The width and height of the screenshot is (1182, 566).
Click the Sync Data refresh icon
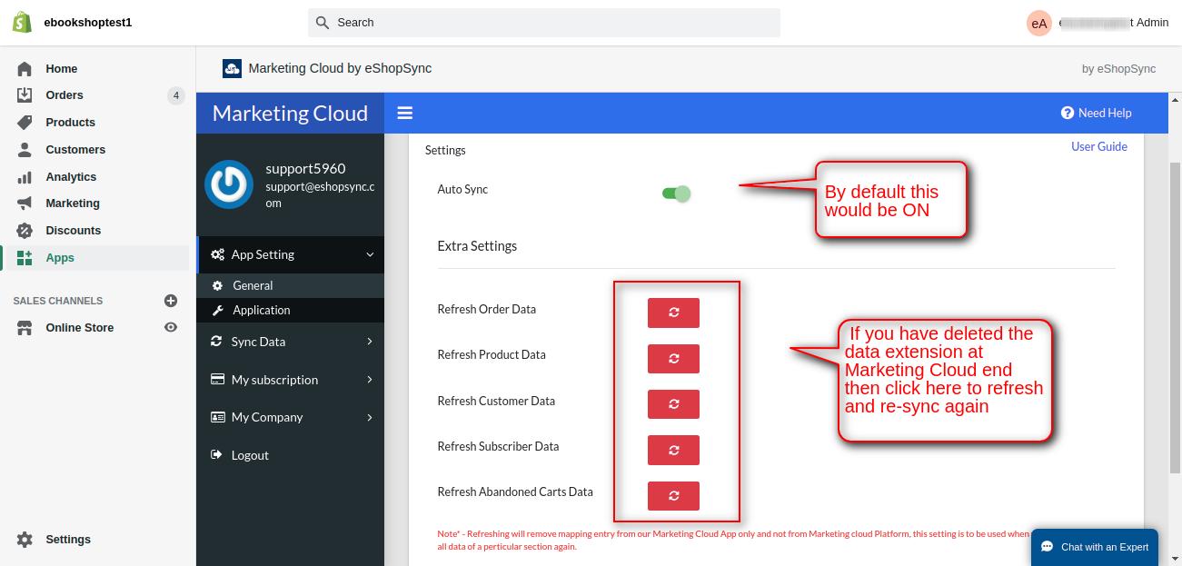(x=216, y=342)
